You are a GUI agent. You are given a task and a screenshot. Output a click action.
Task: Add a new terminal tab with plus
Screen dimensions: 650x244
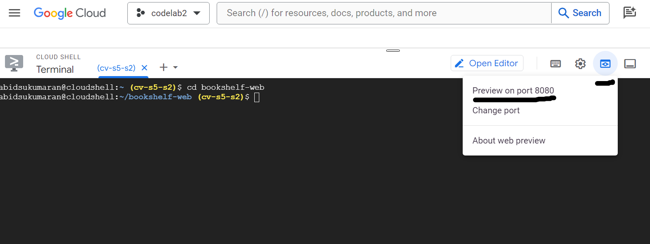(164, 67)
